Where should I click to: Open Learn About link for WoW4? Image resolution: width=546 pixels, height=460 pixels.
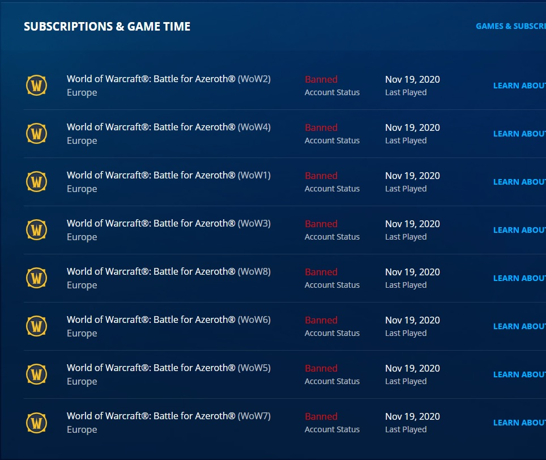pyautogui.click(x=519, y=134)
